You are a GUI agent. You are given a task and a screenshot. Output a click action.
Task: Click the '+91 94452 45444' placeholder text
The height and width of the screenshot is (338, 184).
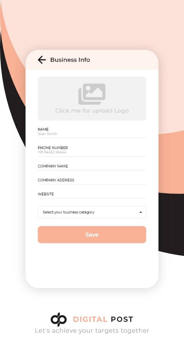[52, 152]
